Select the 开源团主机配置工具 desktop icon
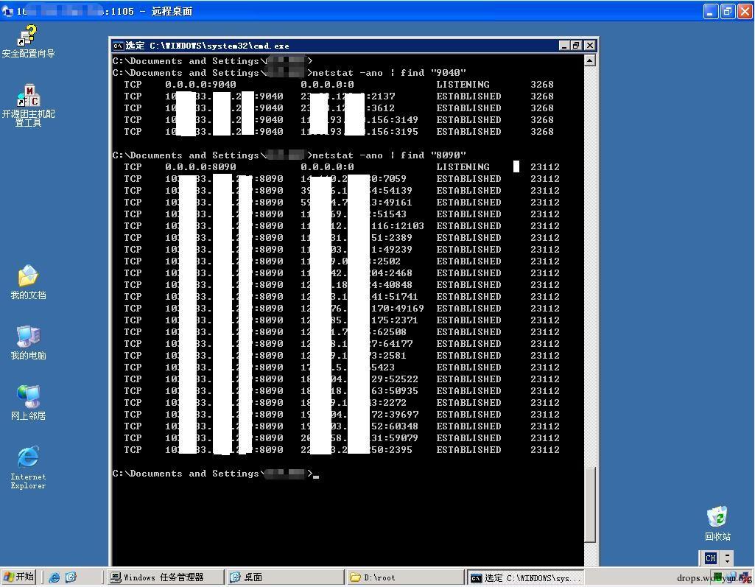755x587 pixels. pyautogui.click(x=28, y=96)
